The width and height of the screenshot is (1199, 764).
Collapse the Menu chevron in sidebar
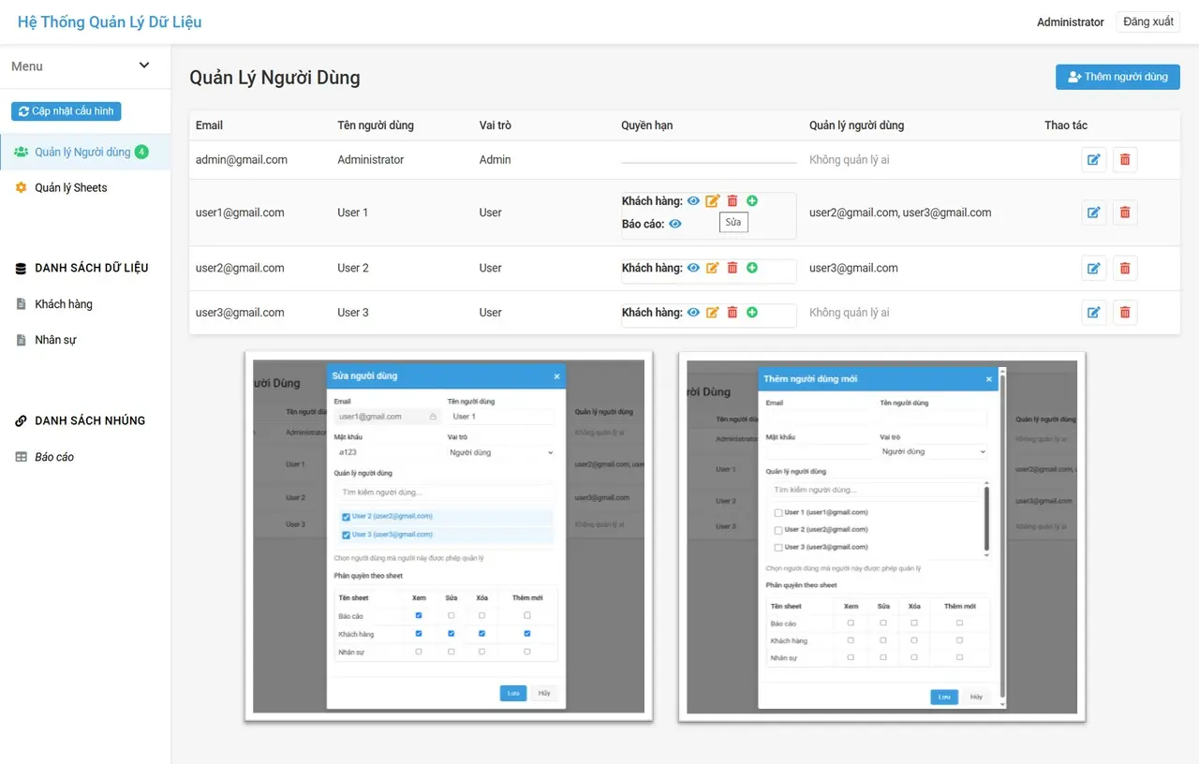click(x=144, y=66)
